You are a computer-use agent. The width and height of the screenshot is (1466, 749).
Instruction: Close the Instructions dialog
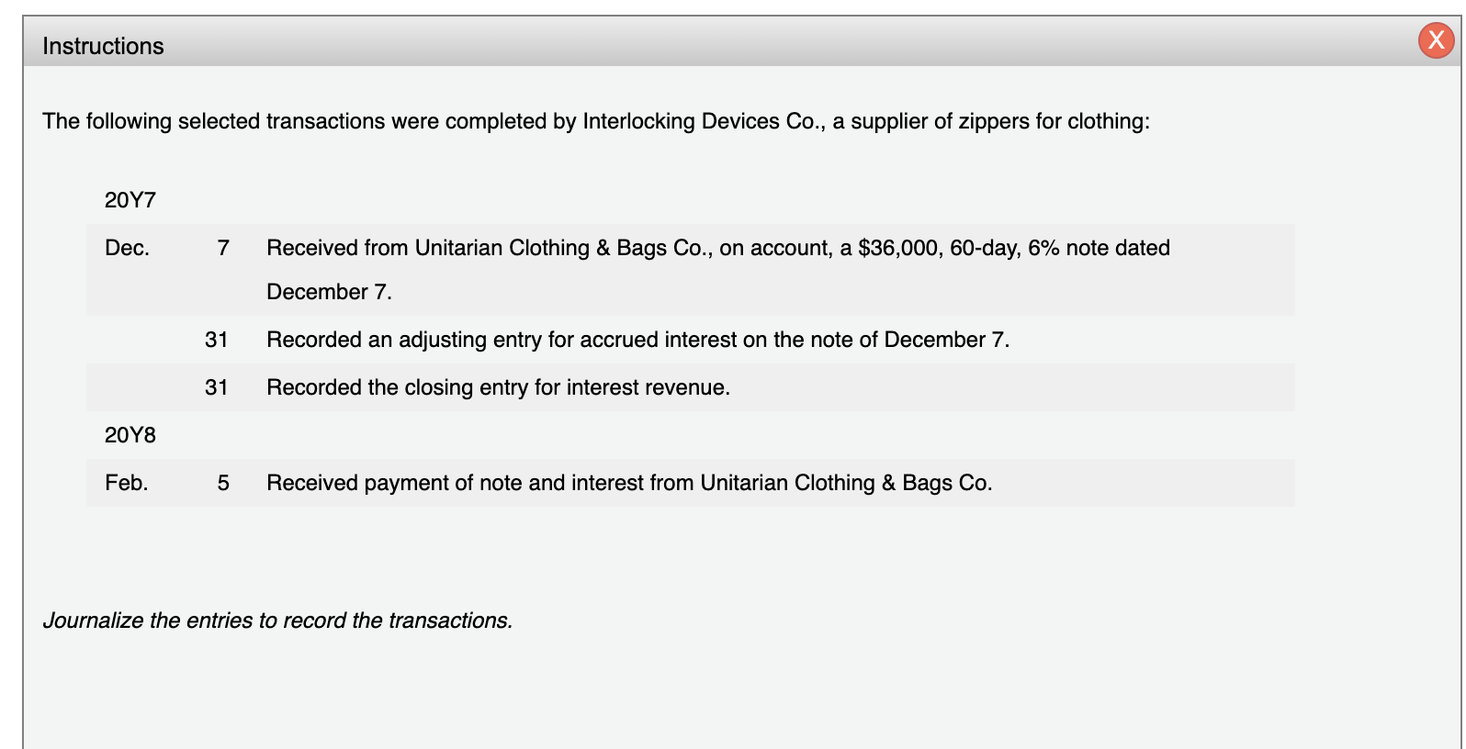coord(1436,41)
